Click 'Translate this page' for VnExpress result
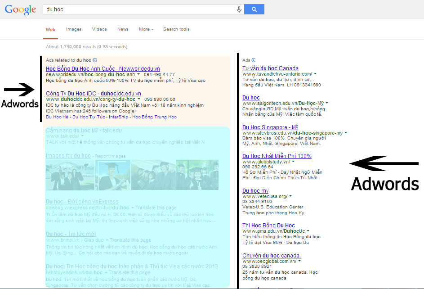This screenshot has height=289, width=424. pyautogui.click(x=156, y=208)
